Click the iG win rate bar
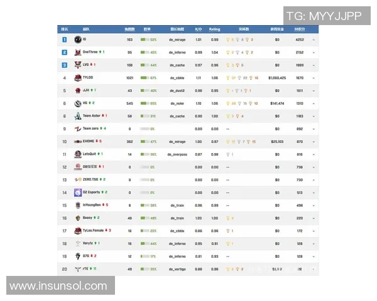Viewport: 377px width, 301px height. pyautogui.click(x=145, y=40)
